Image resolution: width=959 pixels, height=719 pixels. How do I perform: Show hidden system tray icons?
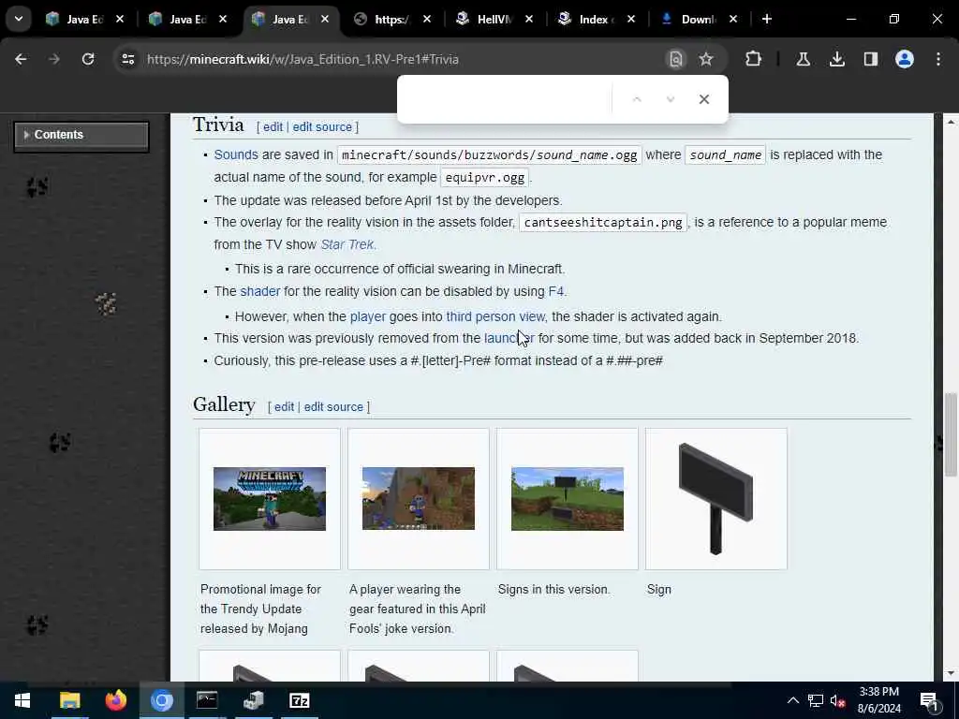pyautogui.click(x=792, y=700)
